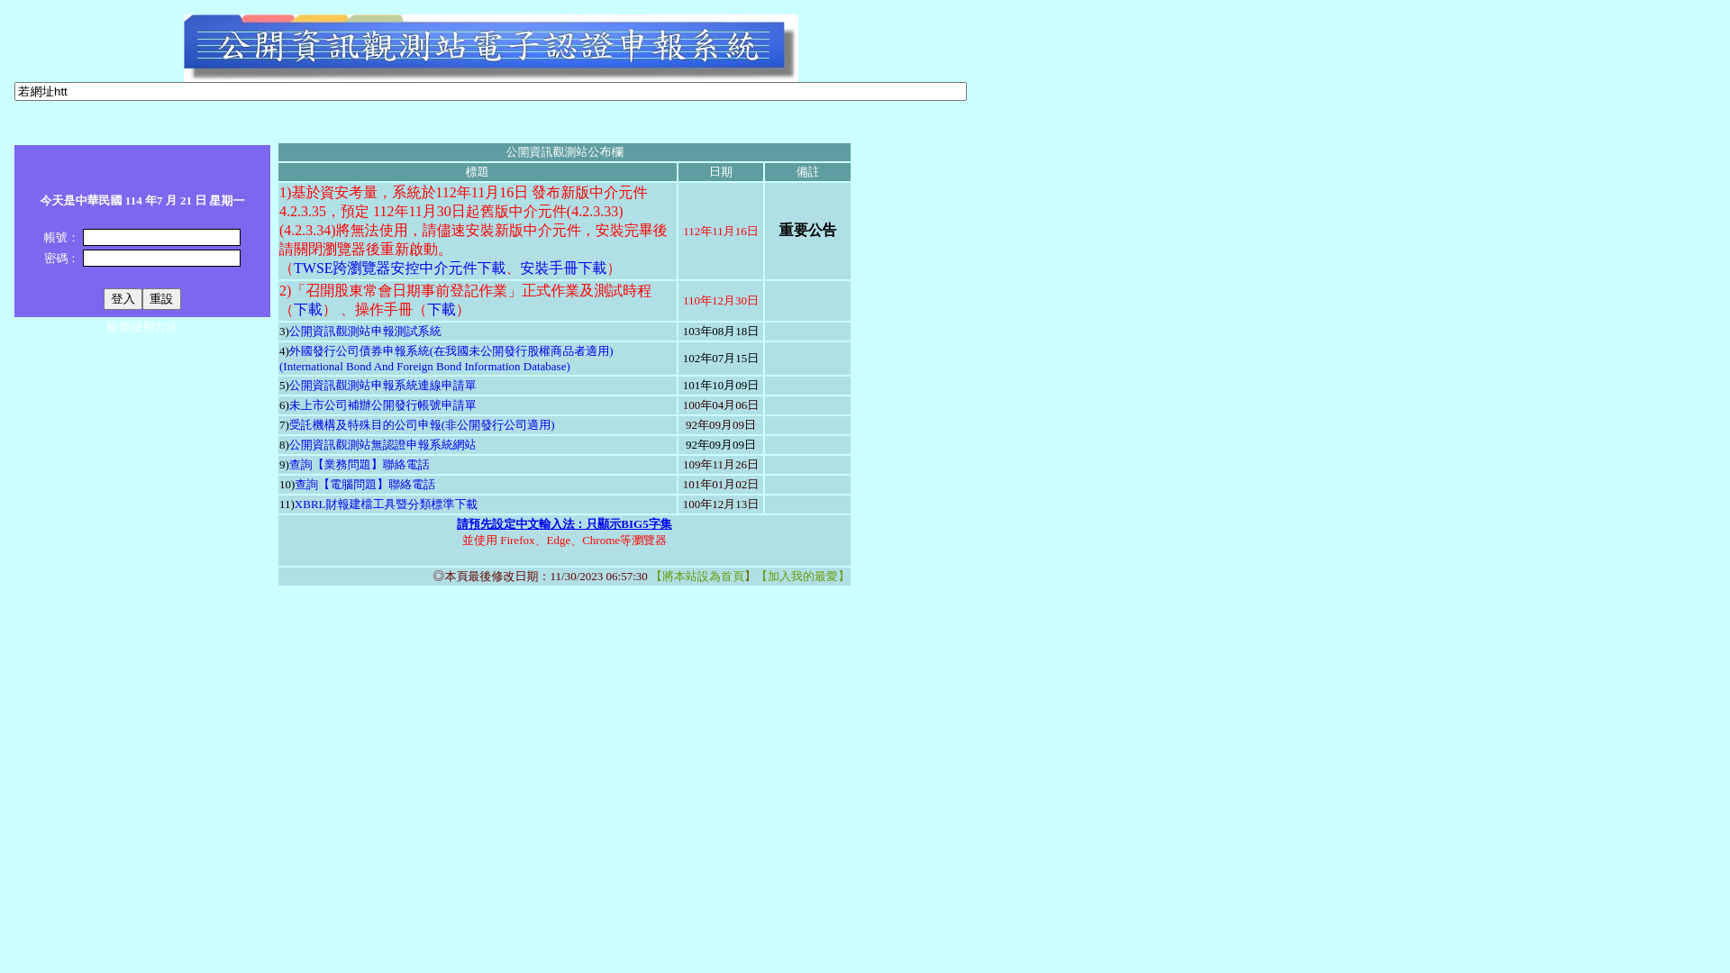Click the 102年07月15日 date cell

tap(721, 359)
